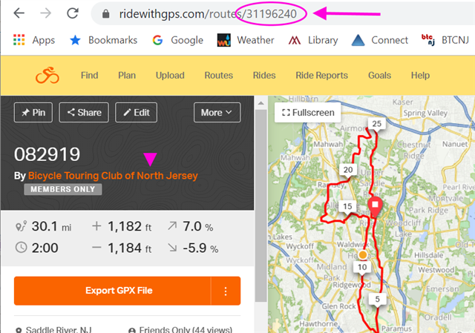Viewport: 475px width, 333px height.
Task: Pin this route with Pin button
Action: pyautogui.click(x=33, y=112)
